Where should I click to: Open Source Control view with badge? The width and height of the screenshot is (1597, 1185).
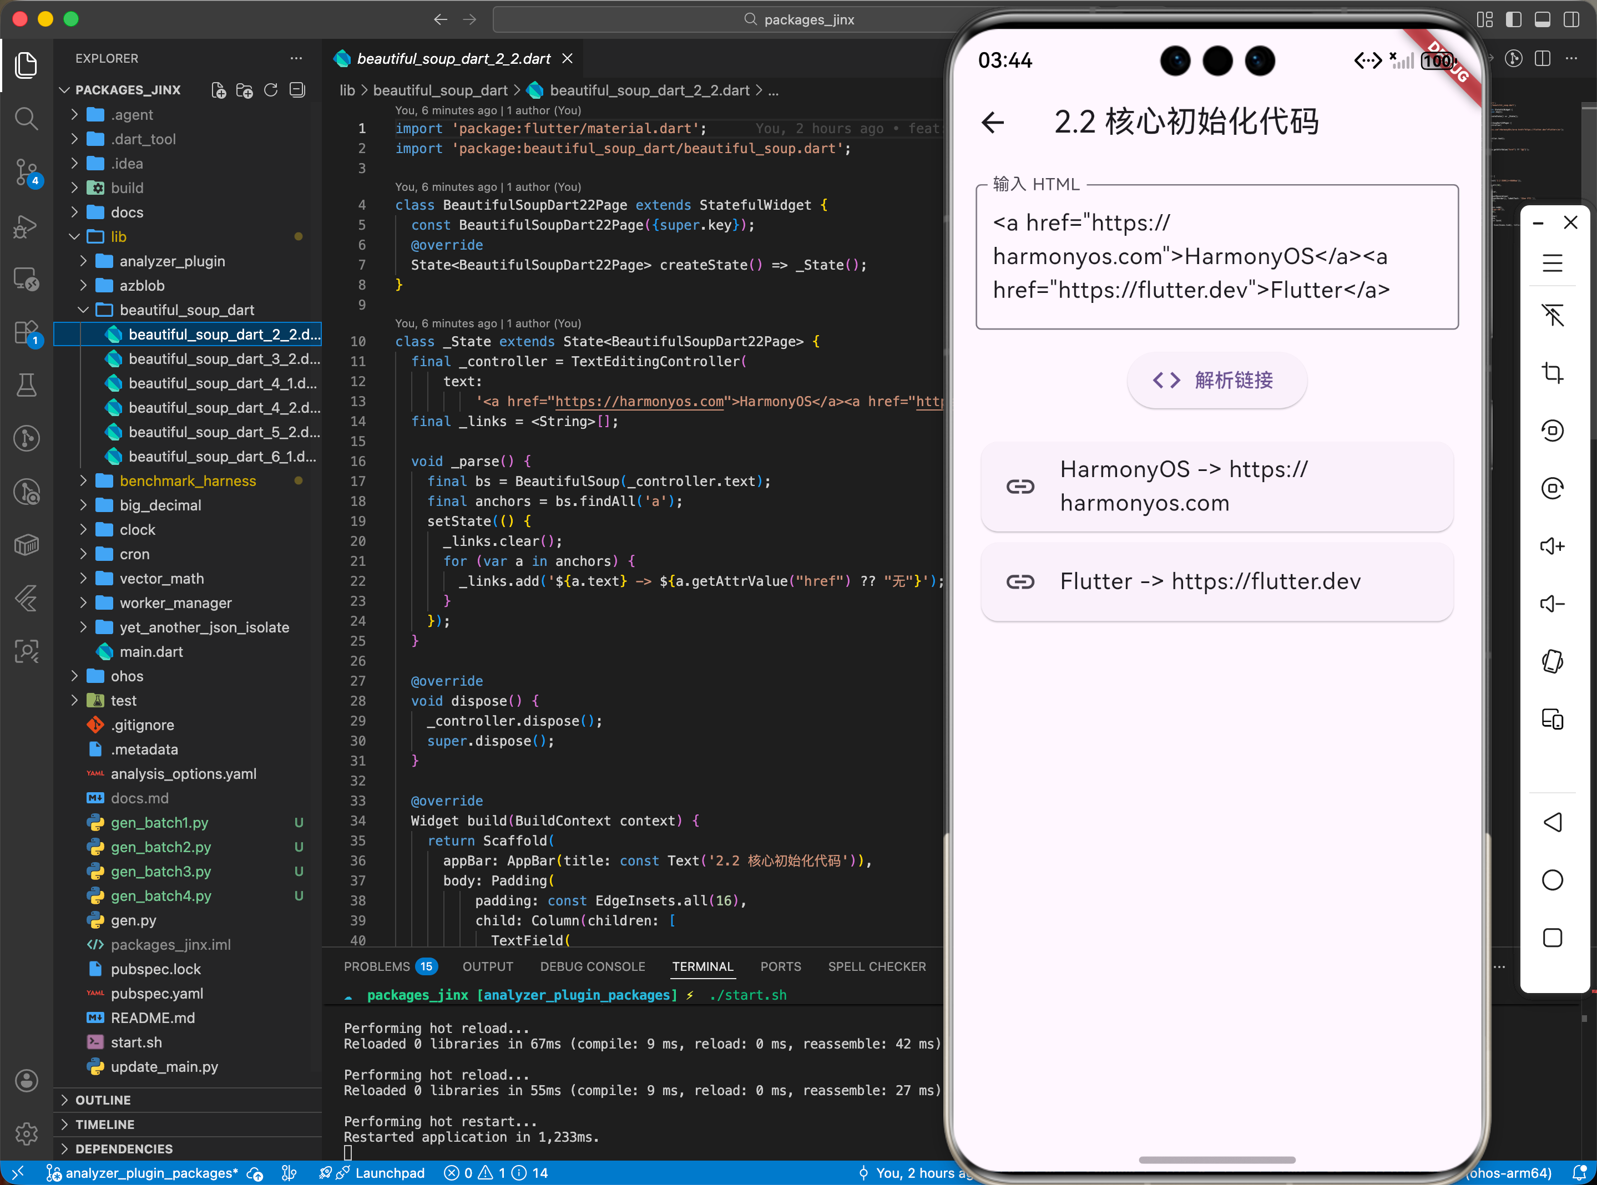(27, 172)
